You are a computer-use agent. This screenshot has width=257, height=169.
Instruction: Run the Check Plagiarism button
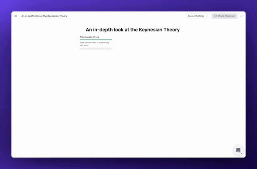click(224, 16)
